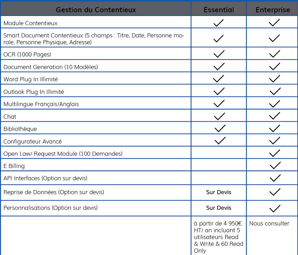This screenshot has height=255, width=298.
Task: Click Sur Devis for Personnalisations
Action: [219, 208]
